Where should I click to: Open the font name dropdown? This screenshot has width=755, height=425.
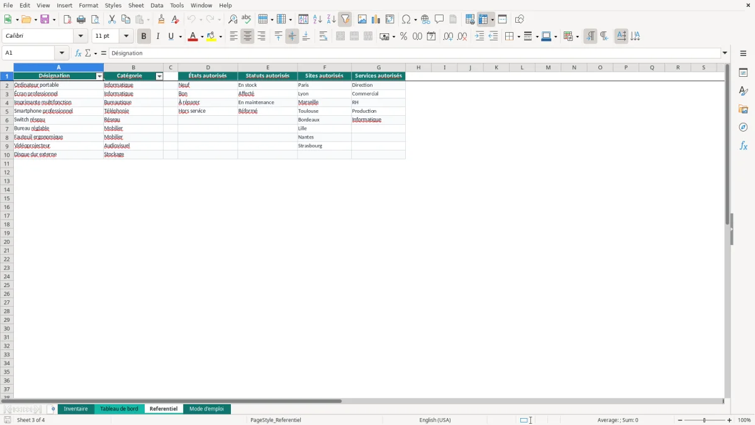click(81, 37)
